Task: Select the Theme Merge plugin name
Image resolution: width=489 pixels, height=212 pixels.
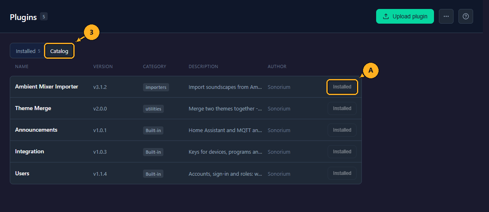Action: (x=33, y=108)
